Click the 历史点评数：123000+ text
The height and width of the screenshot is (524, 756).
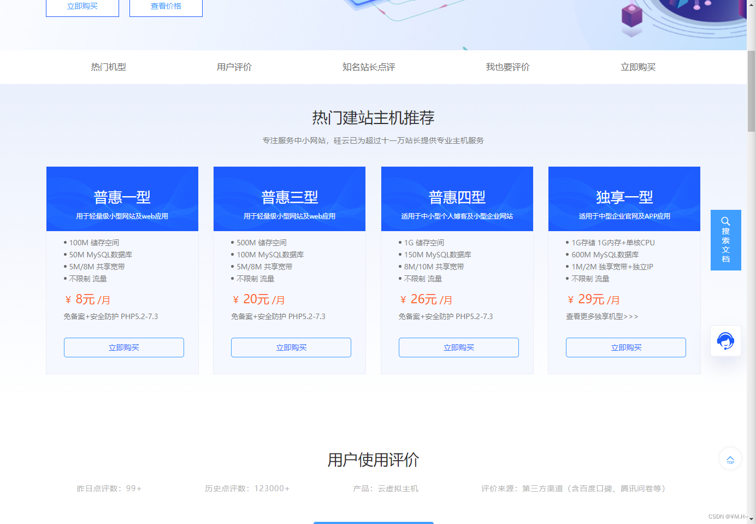coord(247,488)
